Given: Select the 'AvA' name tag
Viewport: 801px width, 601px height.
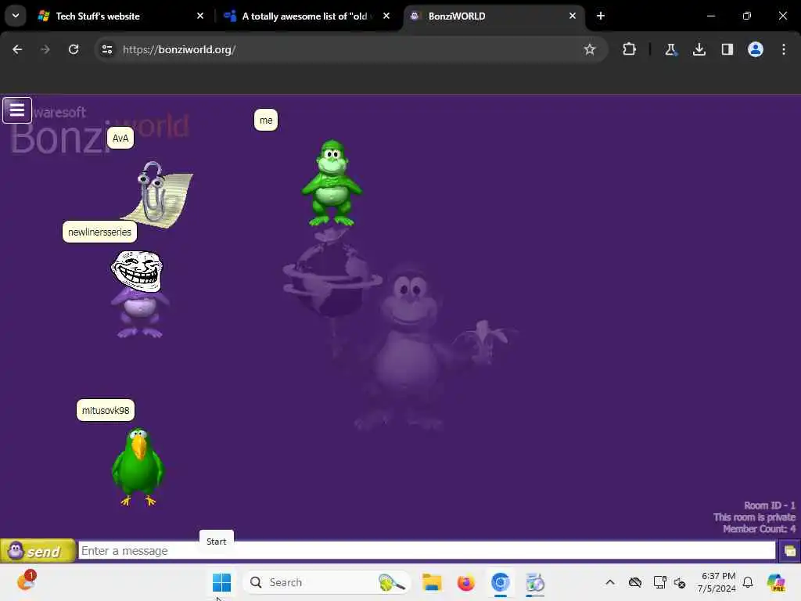Looking at the screenshot, I should click(x=120, y=138).
